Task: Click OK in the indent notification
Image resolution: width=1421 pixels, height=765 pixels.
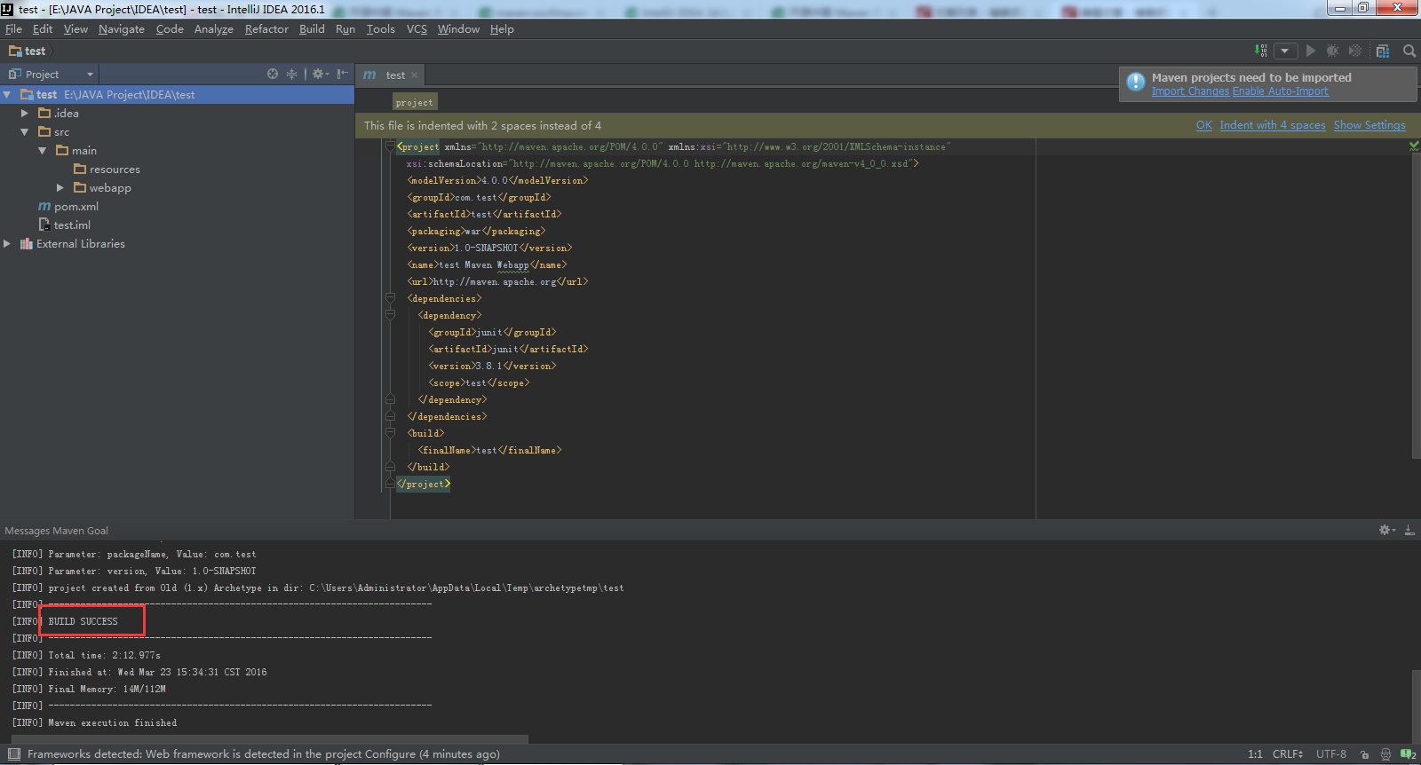Action: [x=1204, y=125]
